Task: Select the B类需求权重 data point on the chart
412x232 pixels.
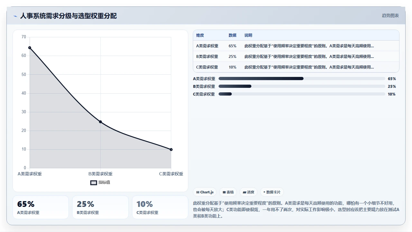Action: [x=100, y=122]
